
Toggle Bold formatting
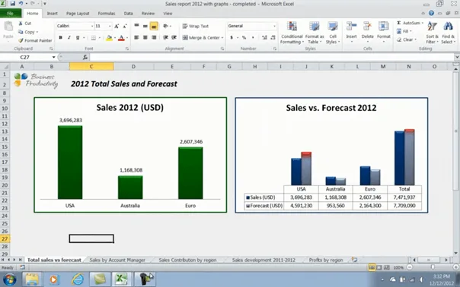(60, 37)
